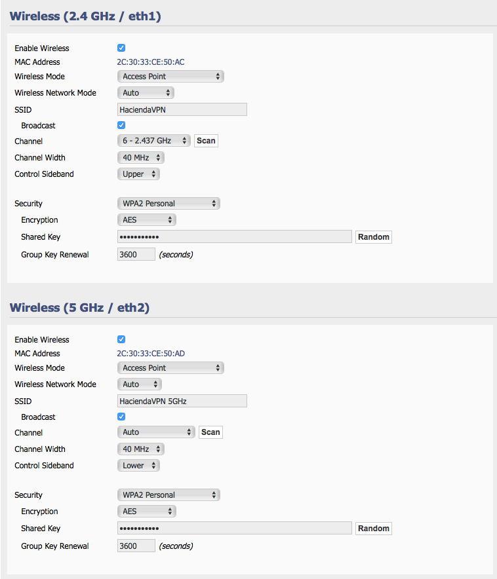Change 2.4 GHz Channel Width dropdown

point(141,158)
